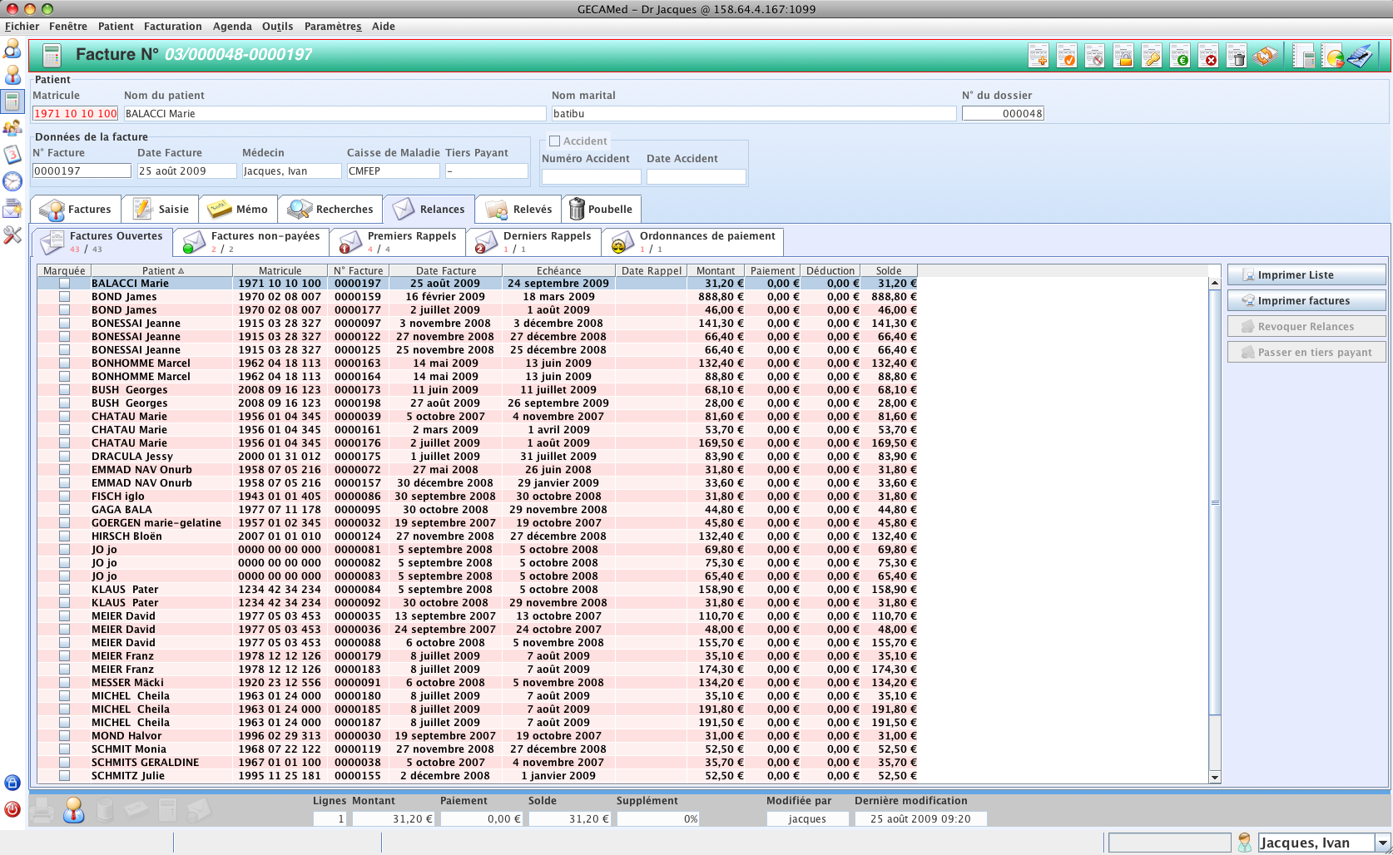This screenshot has width=1393, height=855.
Task: Click the invoice list scrollbar down arrow
Action: point(1215,777)
